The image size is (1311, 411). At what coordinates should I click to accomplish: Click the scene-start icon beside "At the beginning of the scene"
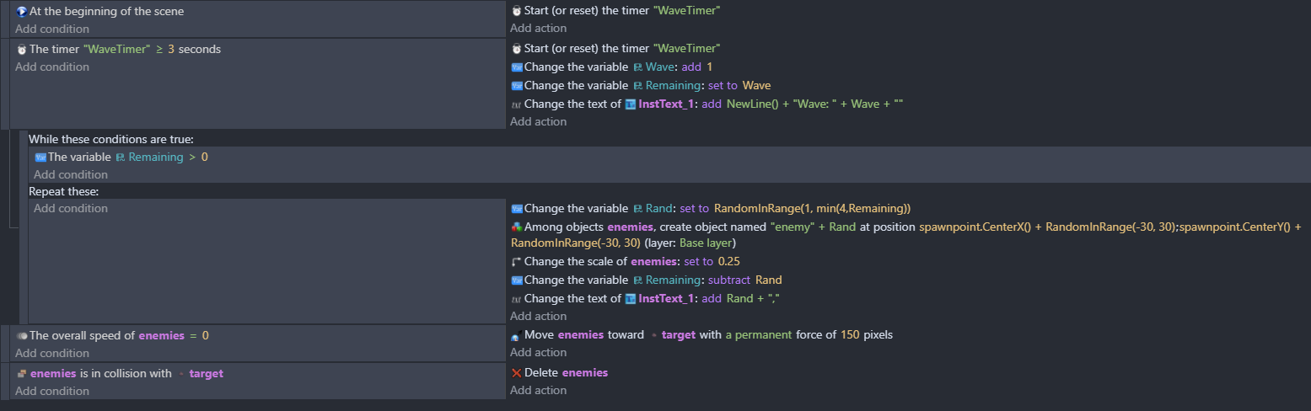pyautogui.click(x=22, y=12)
